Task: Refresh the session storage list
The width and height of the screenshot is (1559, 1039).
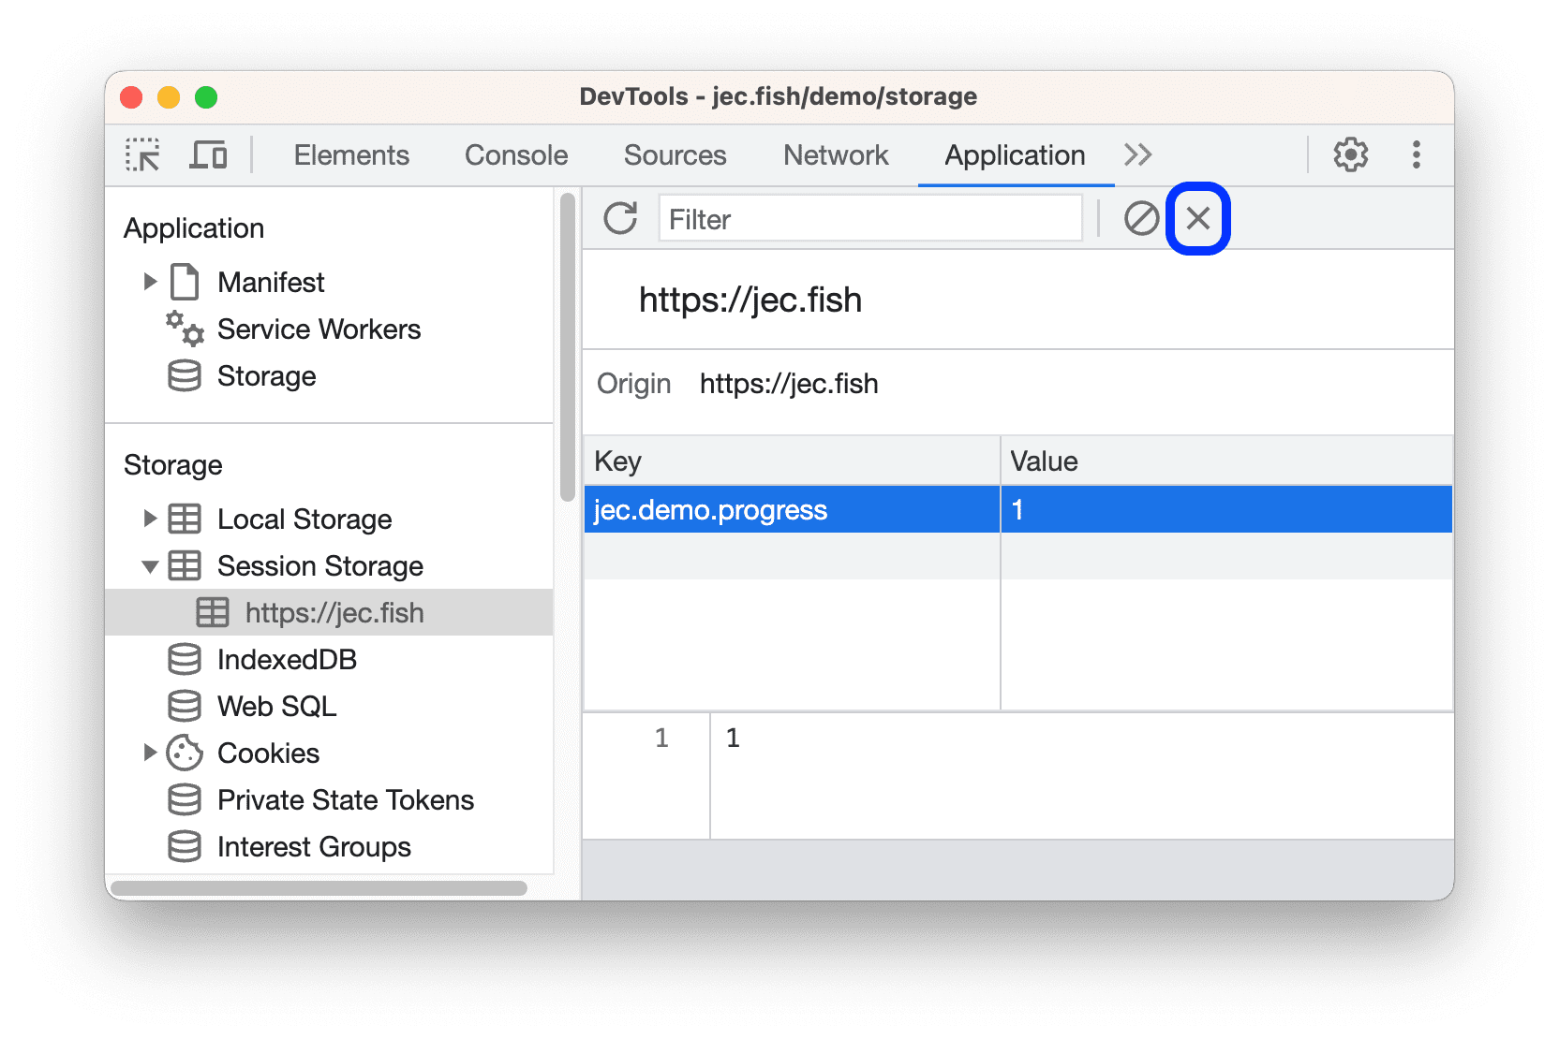Action: 620,218
